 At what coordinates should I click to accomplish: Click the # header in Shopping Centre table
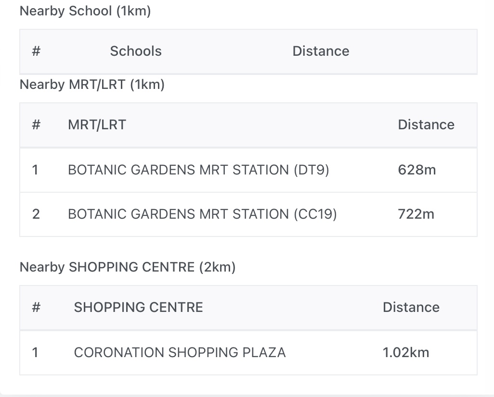pos(36,307)
